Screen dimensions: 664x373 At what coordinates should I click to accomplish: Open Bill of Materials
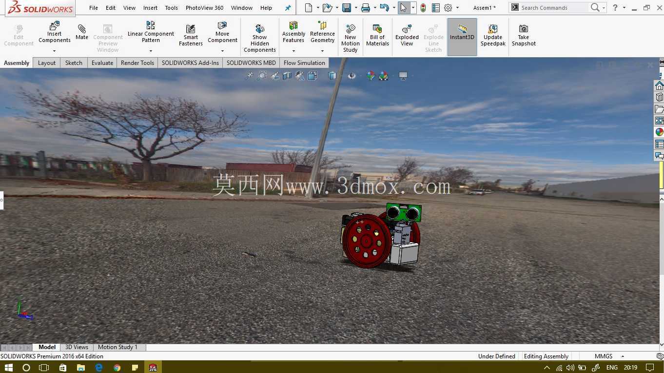tap(377, 35)
